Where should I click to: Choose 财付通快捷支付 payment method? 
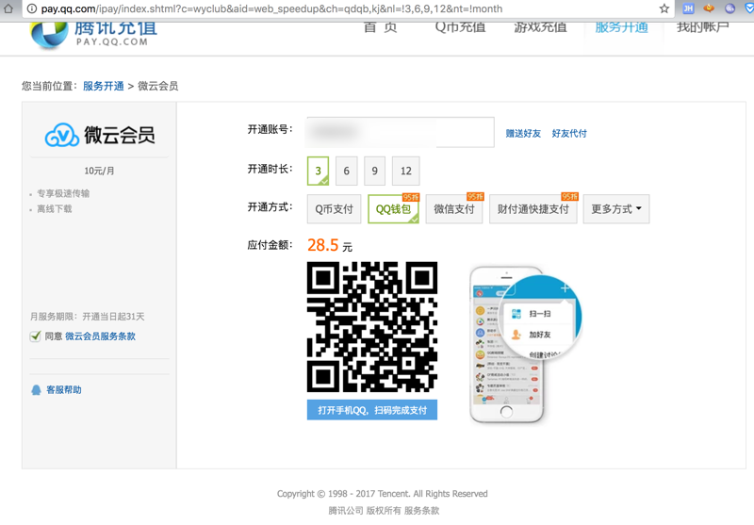533,209
